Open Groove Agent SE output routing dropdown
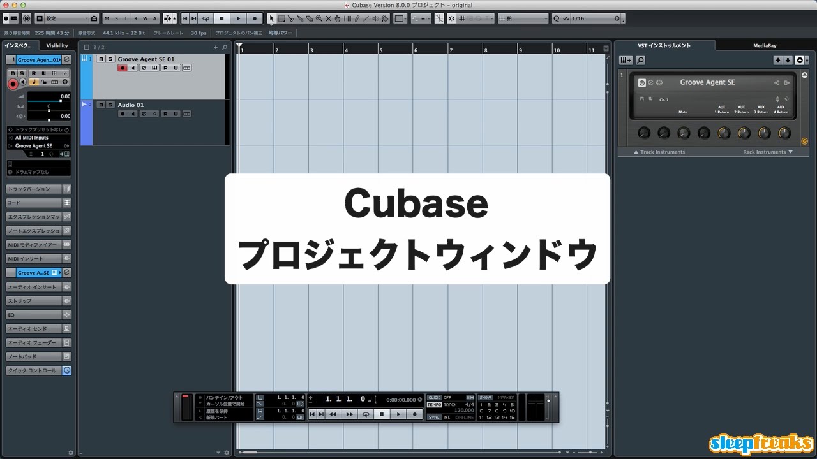This screenshot has width=817, height=459. pyautogui.click(x=38, y=146)
